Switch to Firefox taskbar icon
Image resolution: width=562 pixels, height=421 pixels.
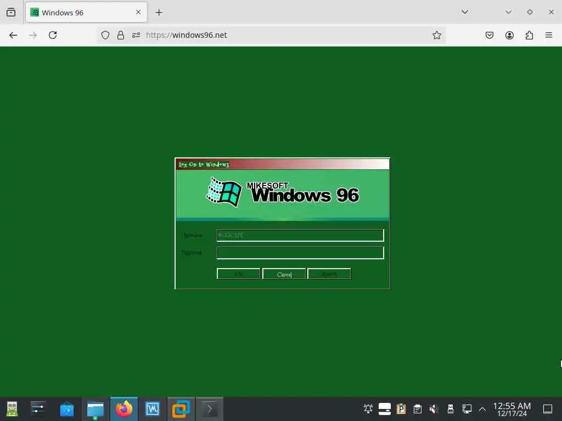click(124, 409)
